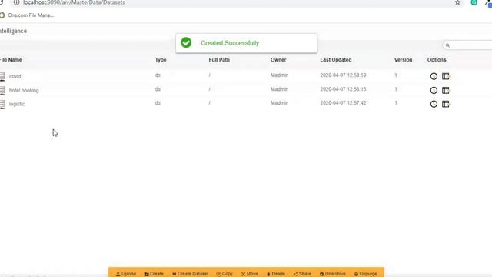Click the clock icon in hotel booking row
The height and width of the screenshot is (277, 492).
434,91
